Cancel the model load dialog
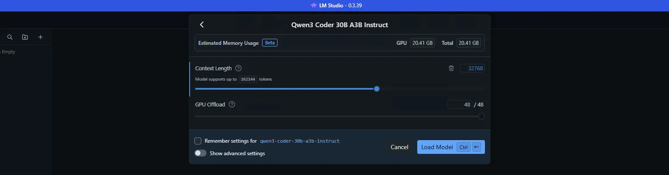 [x=399, y=147]
